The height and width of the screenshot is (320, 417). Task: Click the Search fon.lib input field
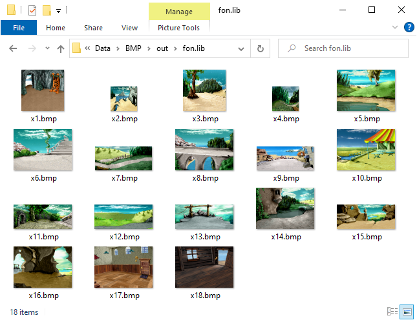[343, 48]
